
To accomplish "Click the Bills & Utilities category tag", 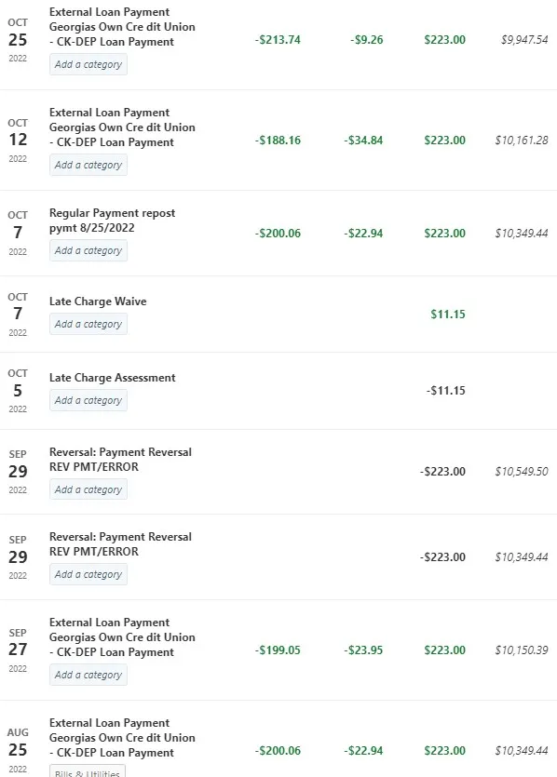I will point(88,772).
